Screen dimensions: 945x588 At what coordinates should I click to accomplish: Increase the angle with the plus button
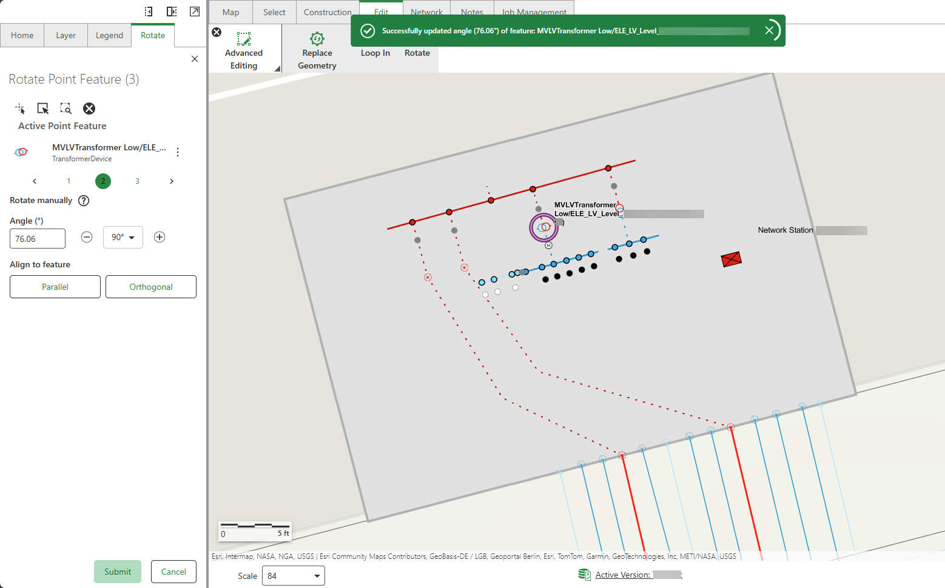point(160,237)
